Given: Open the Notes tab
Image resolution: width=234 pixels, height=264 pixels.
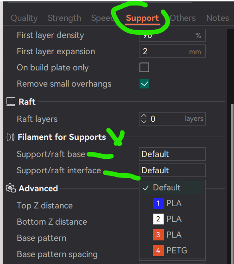Looking at the screenshot, I should click(217, 18).
